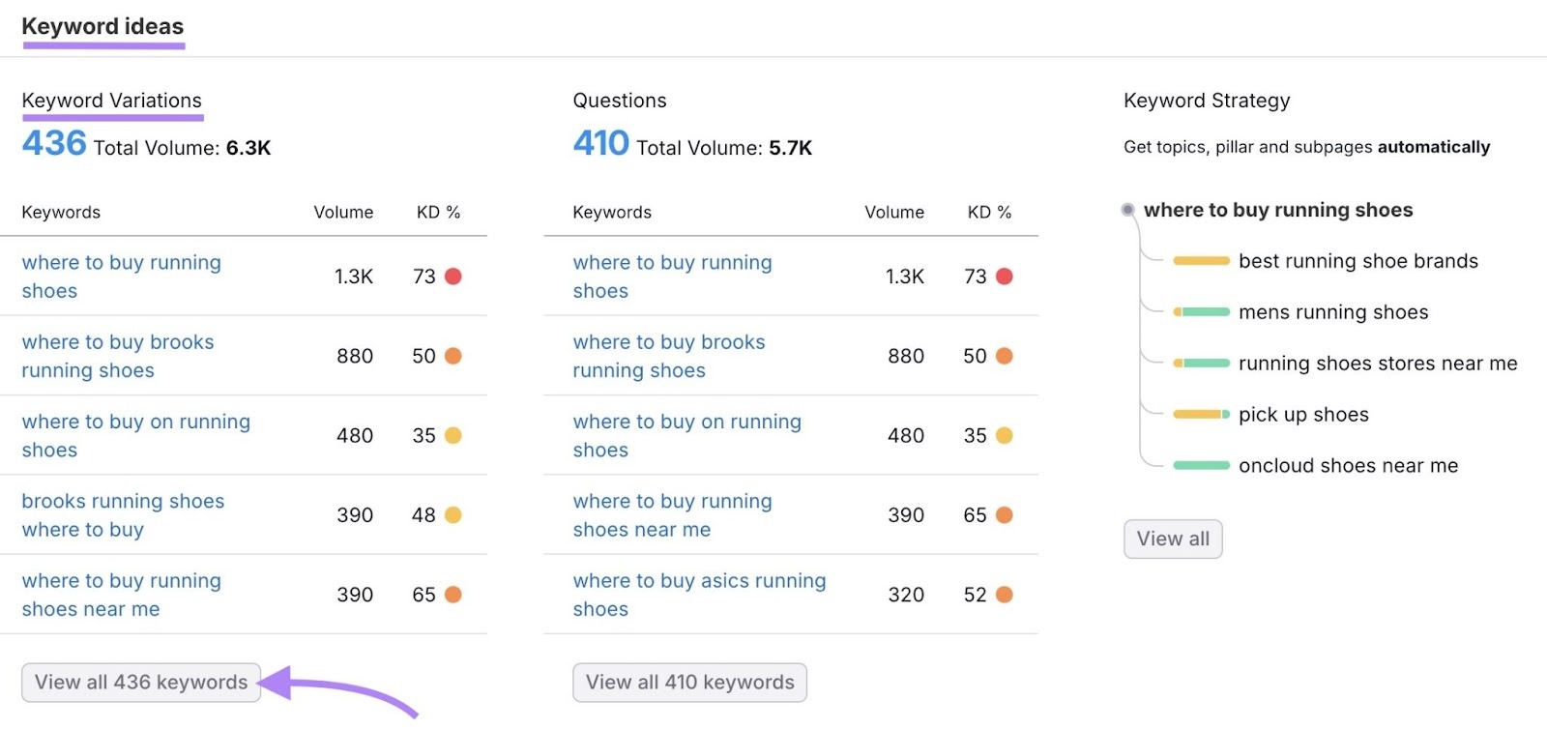
Task: Select 'running shoes stores near me' topic
Action: (1378, 364)
